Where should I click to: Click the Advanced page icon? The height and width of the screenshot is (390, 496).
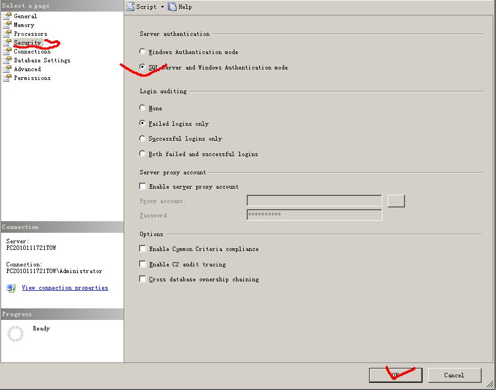[7, 69]
